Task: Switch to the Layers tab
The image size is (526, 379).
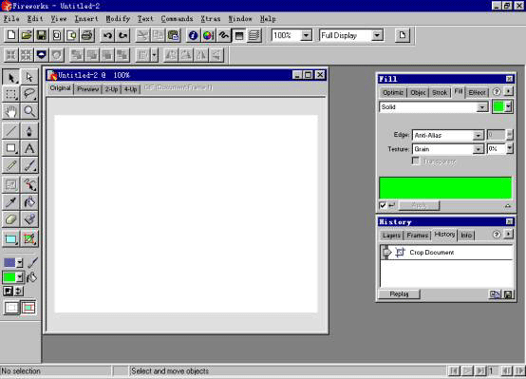Action: point(391,236)
